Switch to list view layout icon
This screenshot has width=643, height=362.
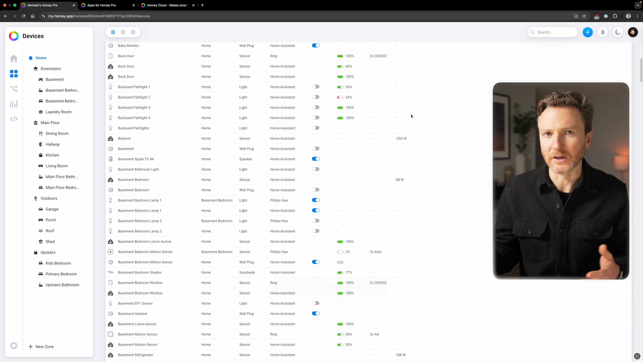tap(113, 32)
